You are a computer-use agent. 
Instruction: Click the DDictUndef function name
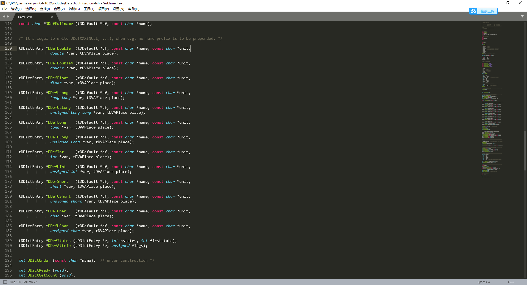(x=39, y=261)
